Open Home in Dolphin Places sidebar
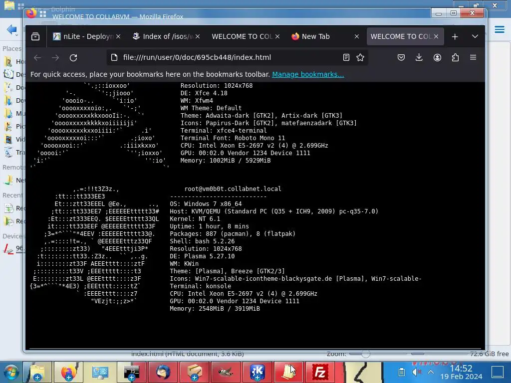511x383 pixels. coord(13,61)
